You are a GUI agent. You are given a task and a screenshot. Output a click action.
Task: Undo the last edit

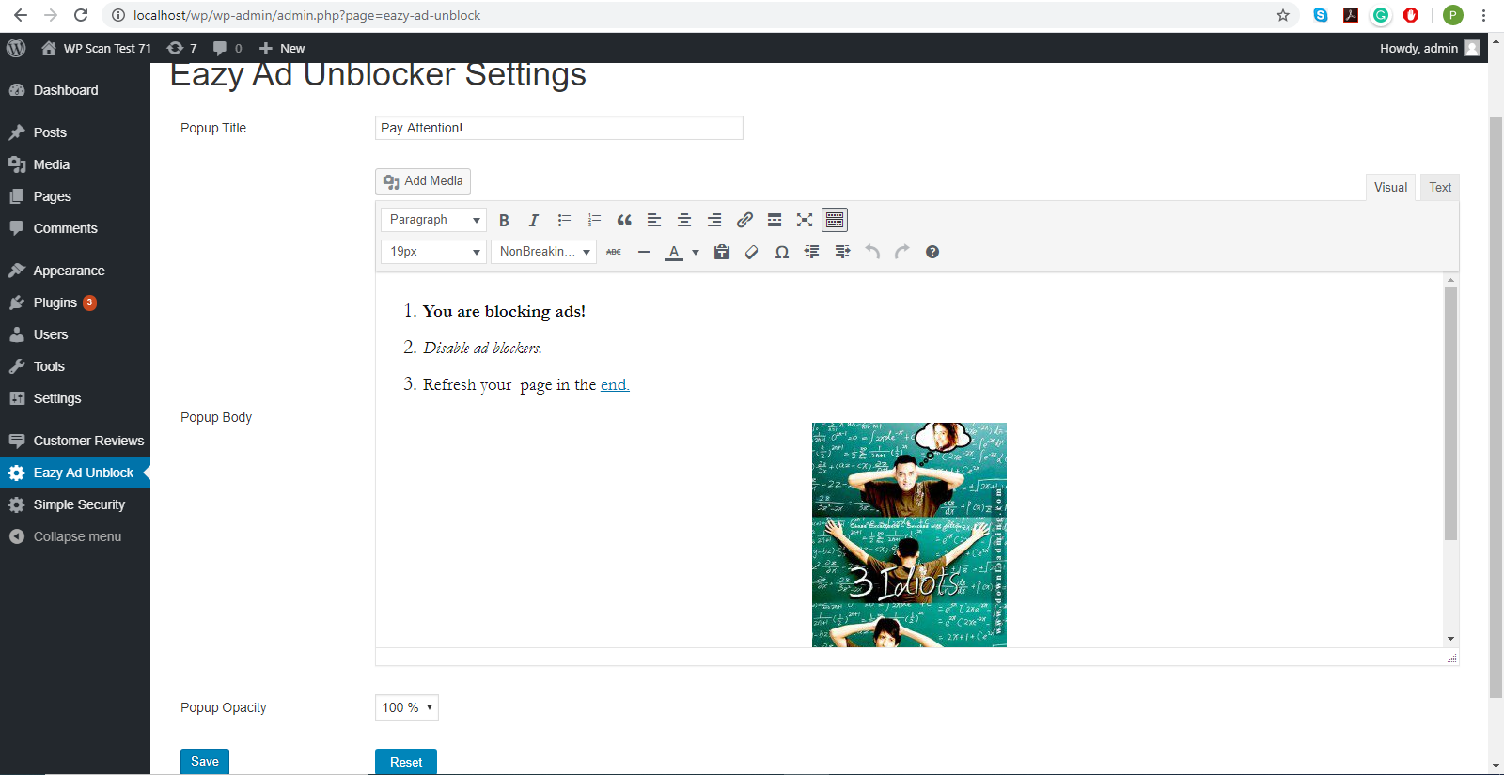tap(872, 252)
